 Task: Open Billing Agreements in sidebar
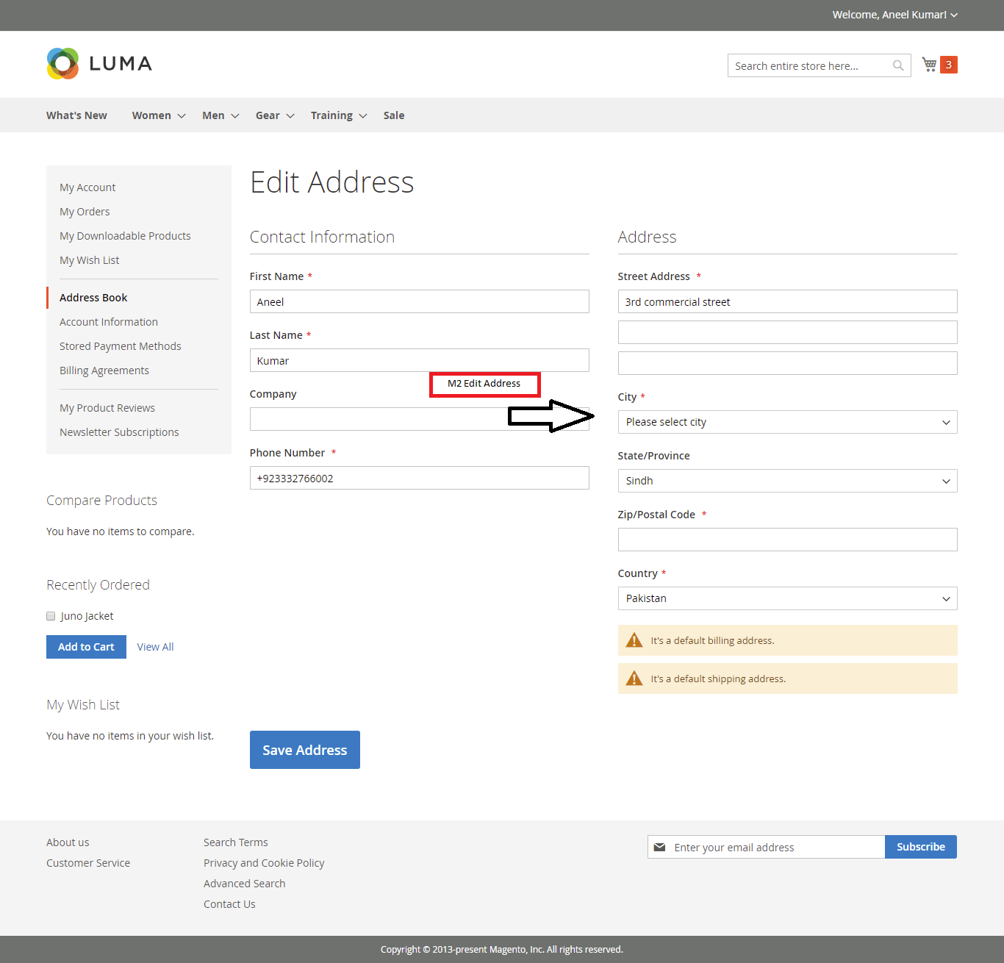(104, 370)
